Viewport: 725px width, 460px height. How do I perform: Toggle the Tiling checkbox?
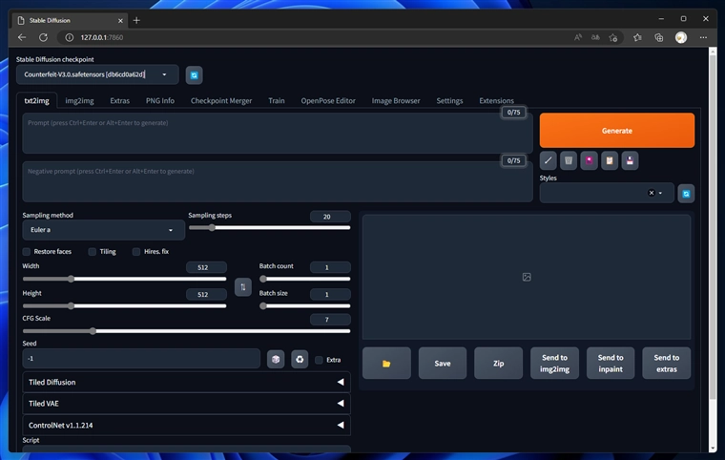point(93,252)
